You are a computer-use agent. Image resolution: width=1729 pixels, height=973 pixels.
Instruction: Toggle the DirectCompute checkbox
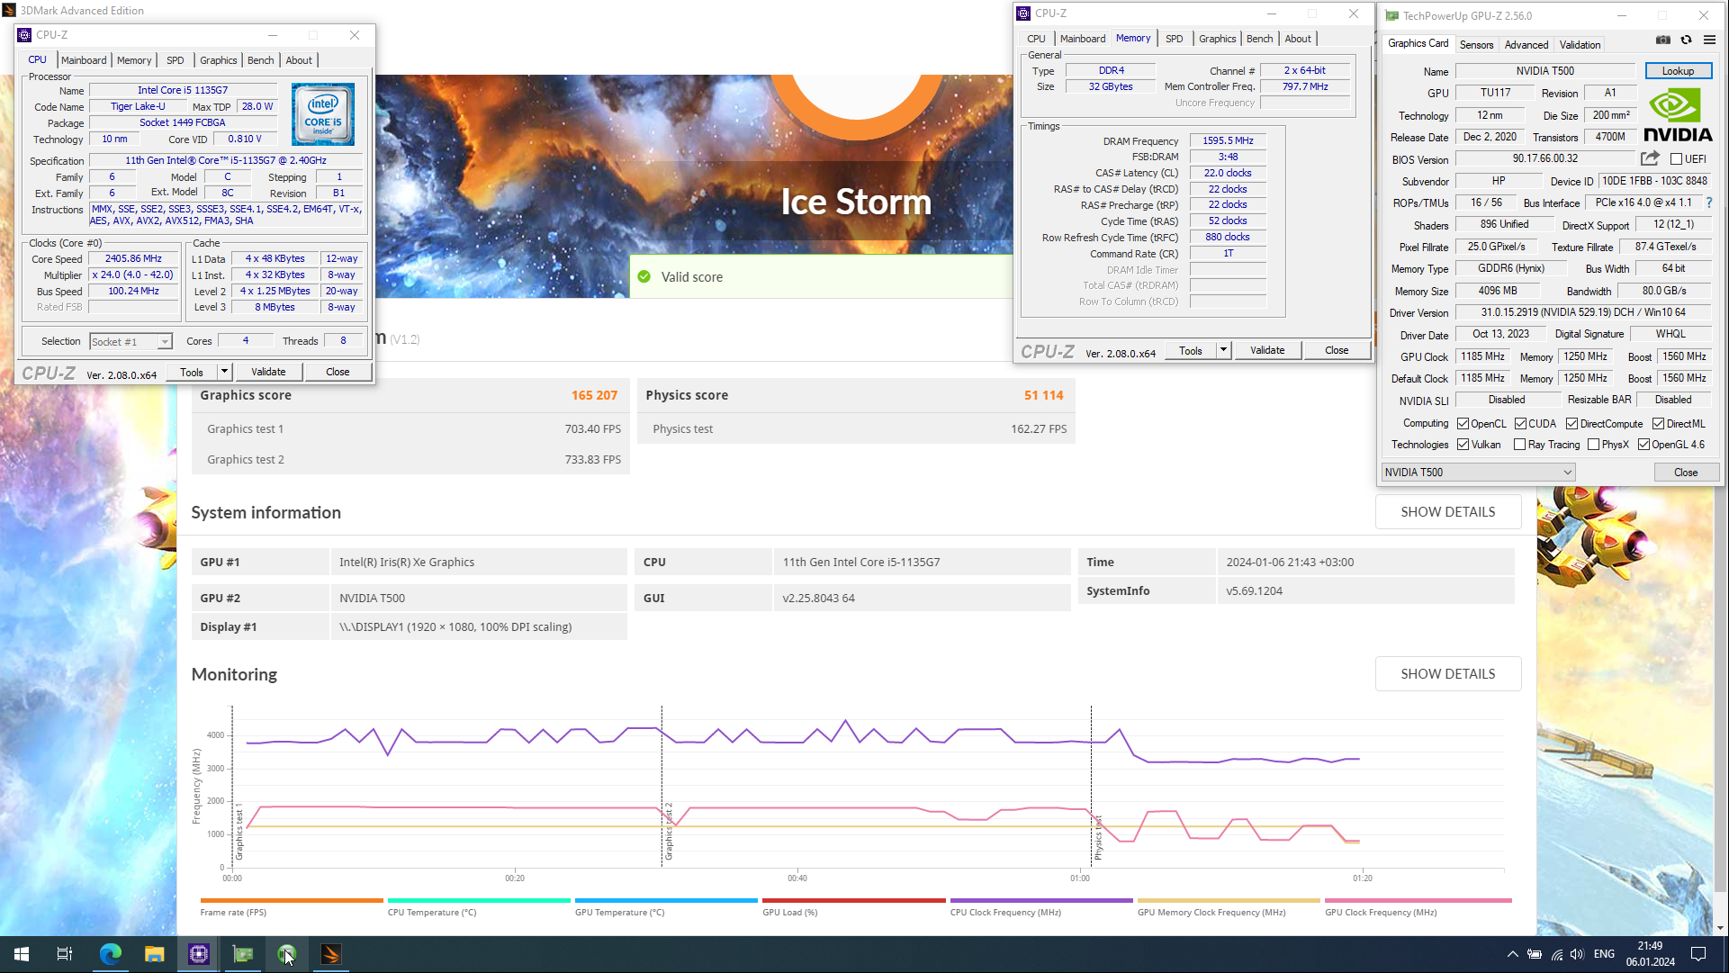pyautogui.click(x=1571, y=423)
